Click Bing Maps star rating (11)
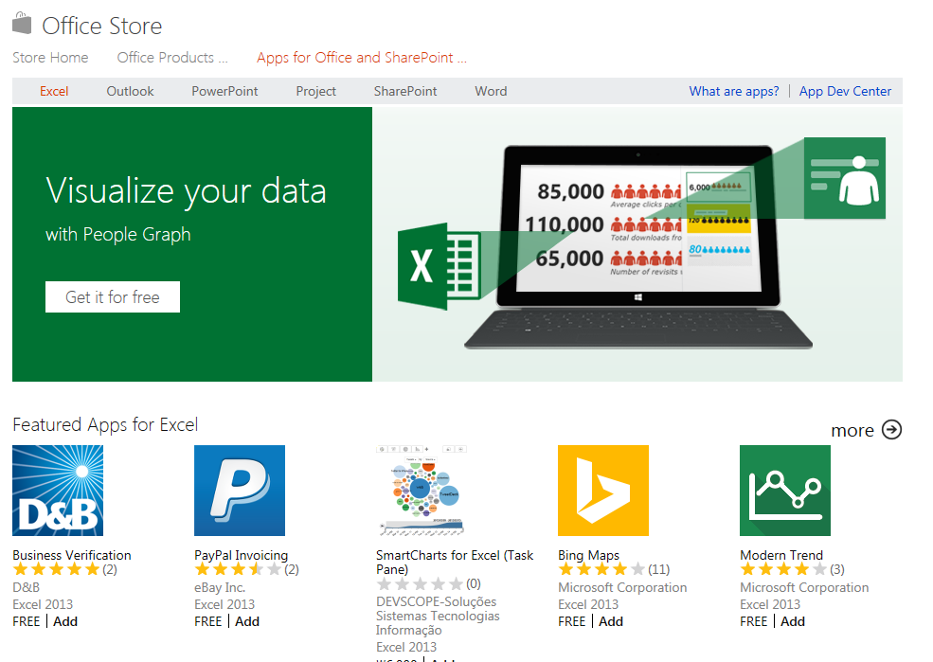Screen dimensions: 933x662 coord(602,569)
